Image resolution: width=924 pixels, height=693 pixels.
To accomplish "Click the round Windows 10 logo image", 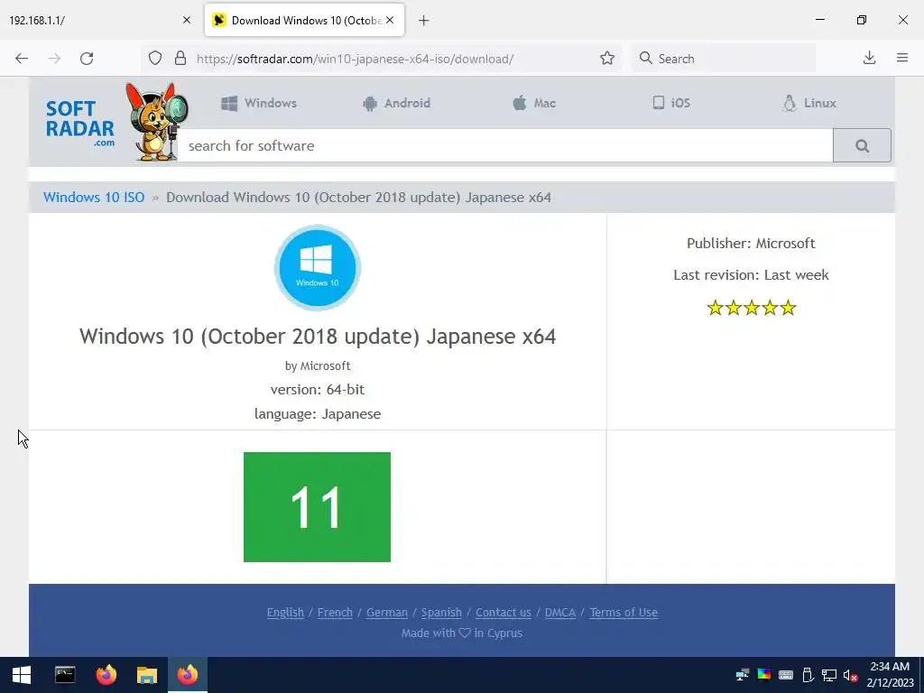I will pos(318,267).
